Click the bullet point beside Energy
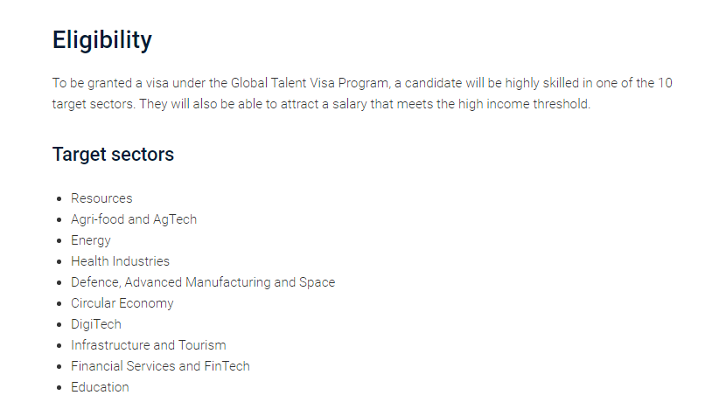Viewport: 726px width, 409px height. pyautogui.click(x=59, y=241)
